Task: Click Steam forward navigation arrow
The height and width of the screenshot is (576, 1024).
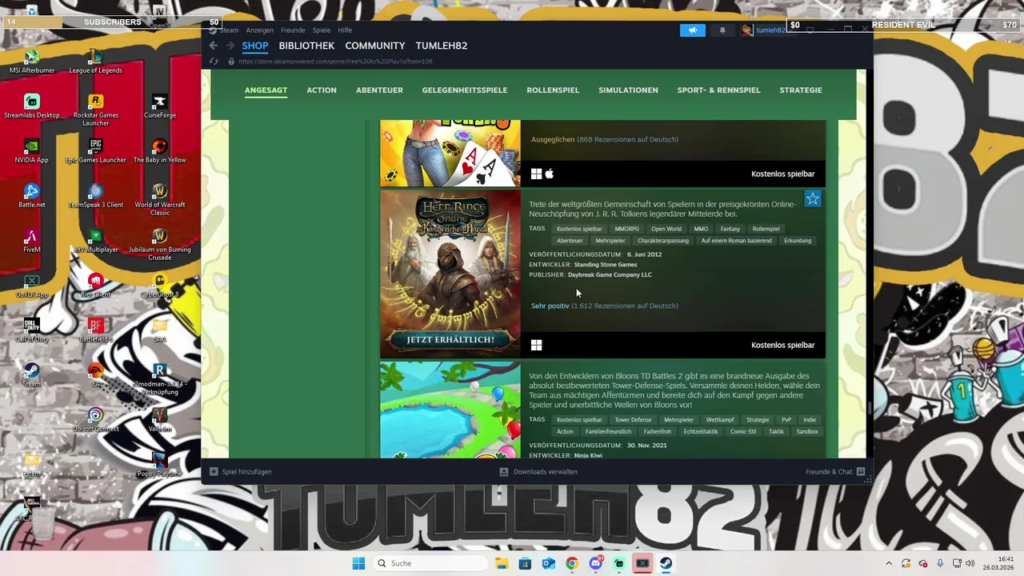Action: pos(230,46)
